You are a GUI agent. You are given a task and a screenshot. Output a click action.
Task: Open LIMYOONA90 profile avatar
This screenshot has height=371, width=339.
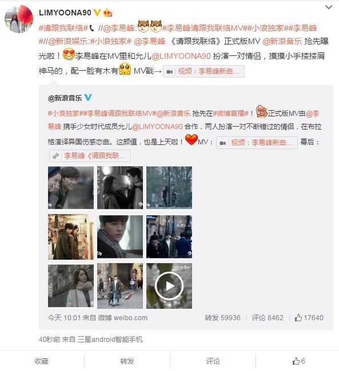coord(19,19)
